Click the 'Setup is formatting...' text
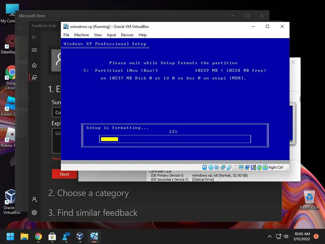Viewport: 325px width, 244px height. pos(117,128)
